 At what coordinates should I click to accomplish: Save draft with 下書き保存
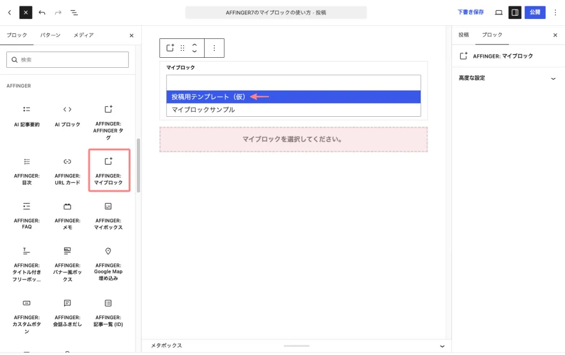tap(471, 13)
